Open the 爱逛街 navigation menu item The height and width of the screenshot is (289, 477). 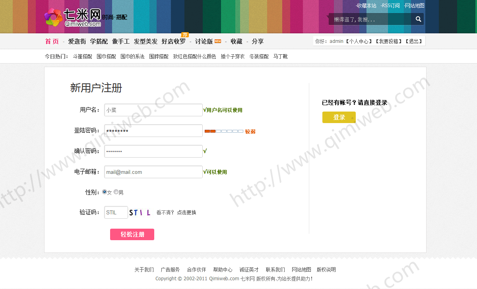pos(77,41)
